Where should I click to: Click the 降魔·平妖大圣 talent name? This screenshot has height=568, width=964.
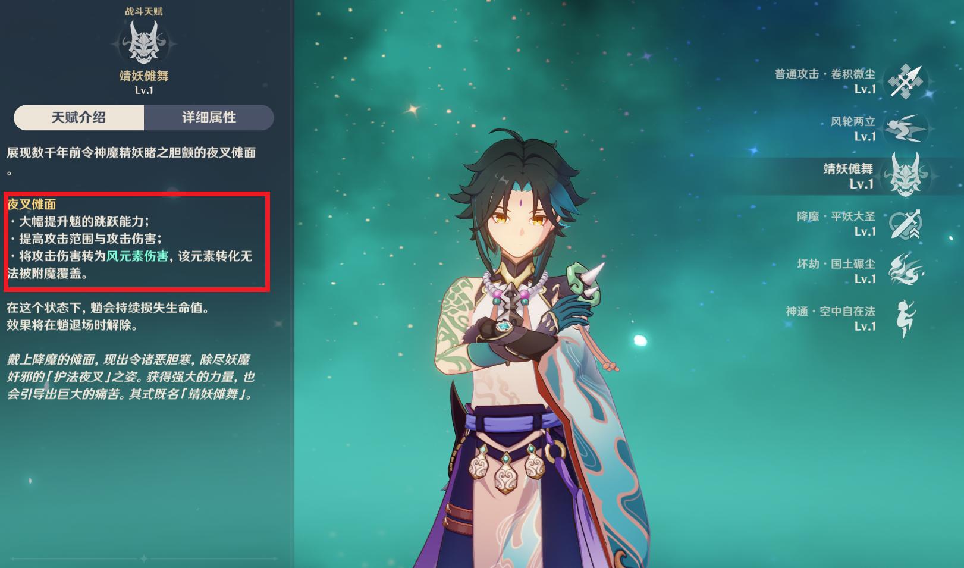pyautogui.click(x=836, y=216)
